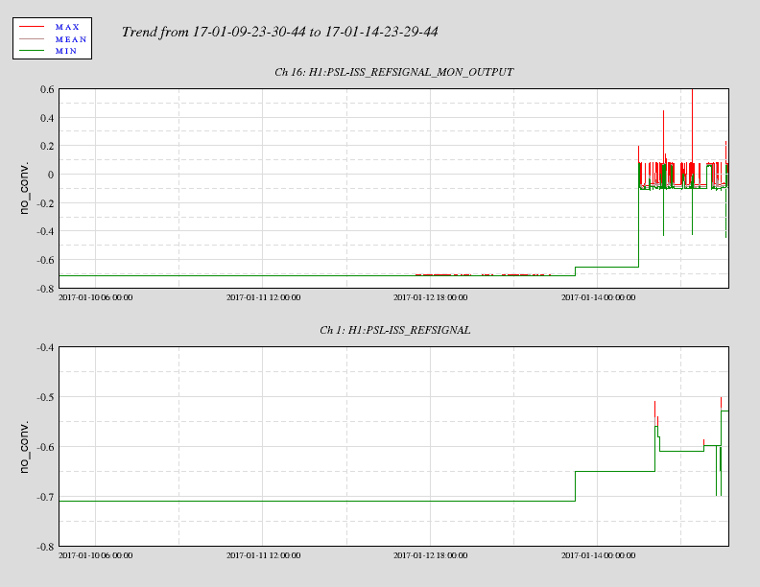Click the -0.8 y-axis label on the bottom plot
Screen dimensions: 760x587
click(45, 547)
